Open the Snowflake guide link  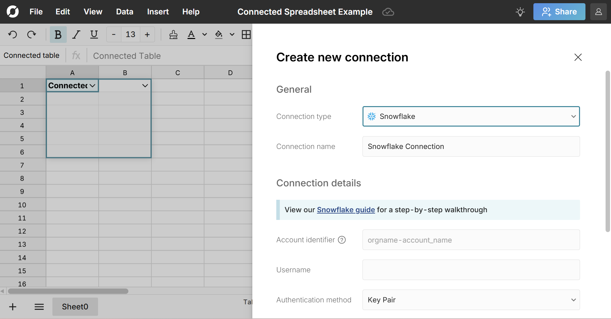tap(346, 210)
